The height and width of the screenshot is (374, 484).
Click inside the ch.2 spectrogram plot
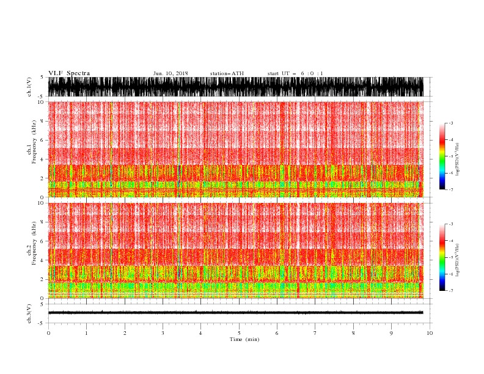[235, 251]
